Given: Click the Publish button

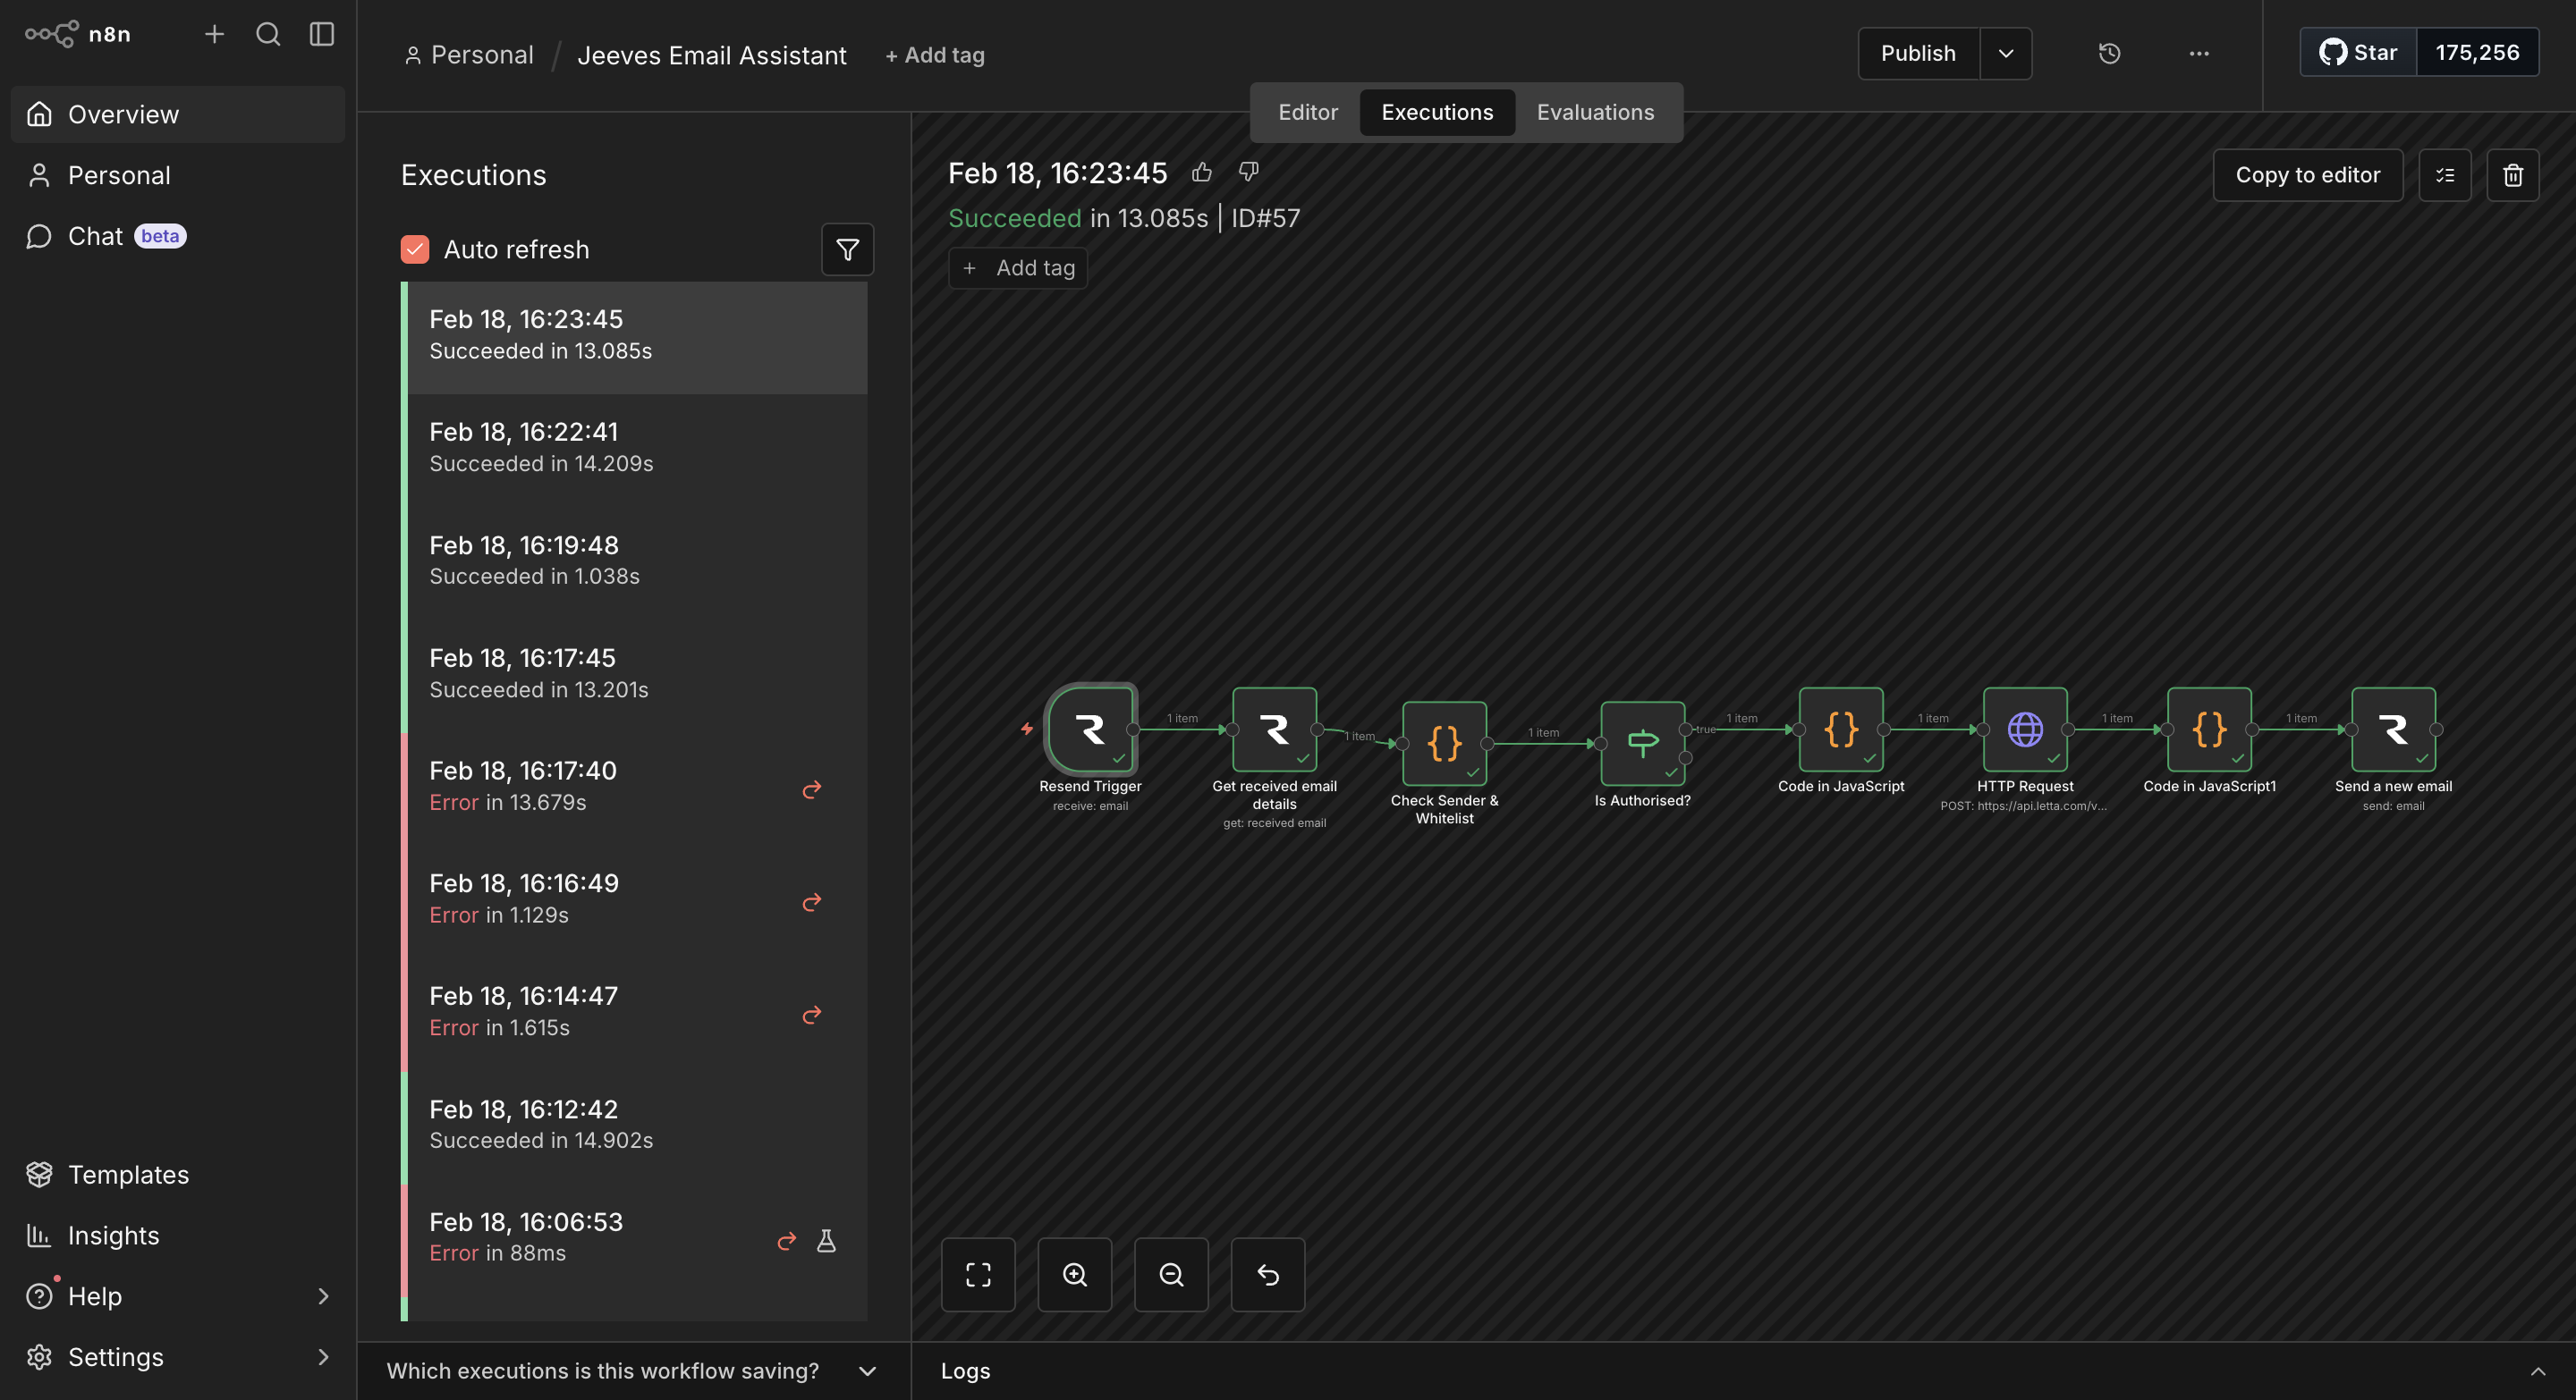Looking at the screenshot, I should click(1917, 54).
